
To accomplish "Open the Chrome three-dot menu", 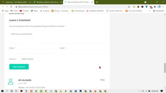I will tap(163, 7).
